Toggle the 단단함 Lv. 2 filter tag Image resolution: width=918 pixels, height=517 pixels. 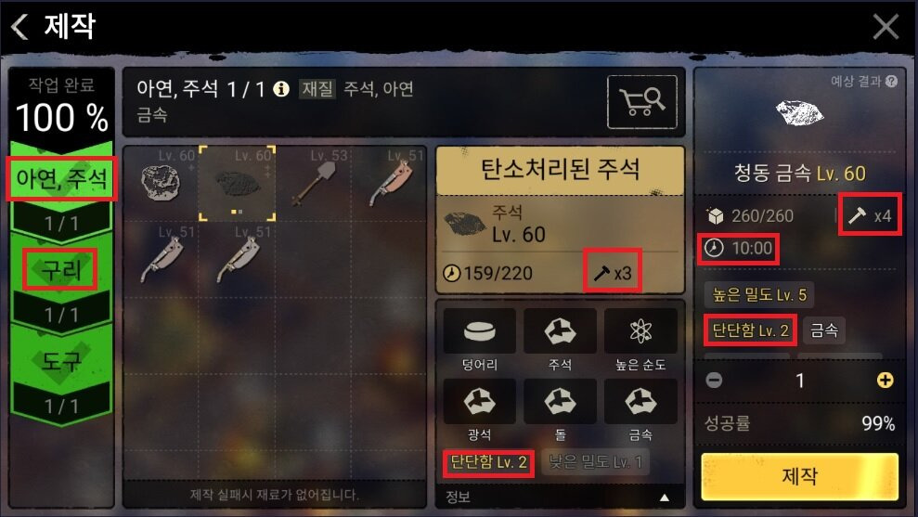click(x=489, y=462)
